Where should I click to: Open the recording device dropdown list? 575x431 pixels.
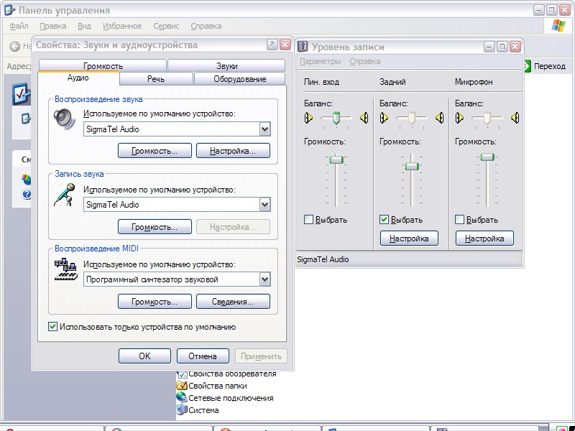pyautogui.click(x=264, y=205)
